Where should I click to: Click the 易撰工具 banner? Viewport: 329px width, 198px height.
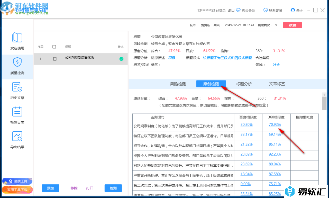point(17,181)
